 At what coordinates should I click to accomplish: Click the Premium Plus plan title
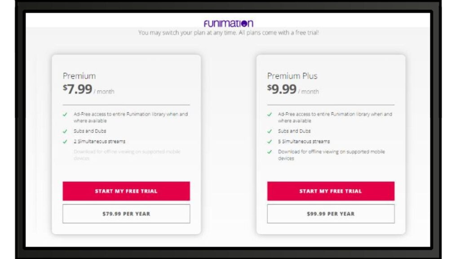292,76
